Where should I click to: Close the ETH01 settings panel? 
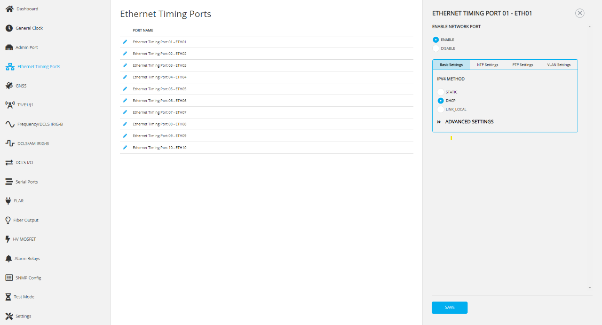(580, 13)
